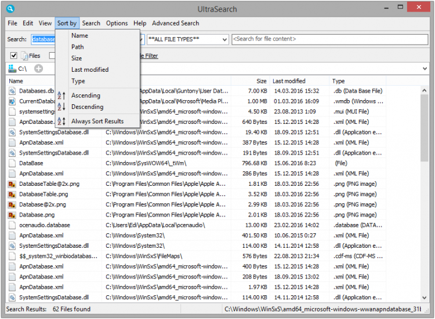The width and height of the screenshot is (435, 319).
Task: Click the search for file content field
Action: (x=329, y=39)
